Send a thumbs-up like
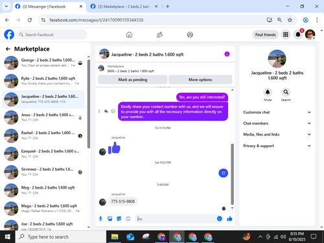Viewport: 324px width, 243px height. click(x=229, y=218)
